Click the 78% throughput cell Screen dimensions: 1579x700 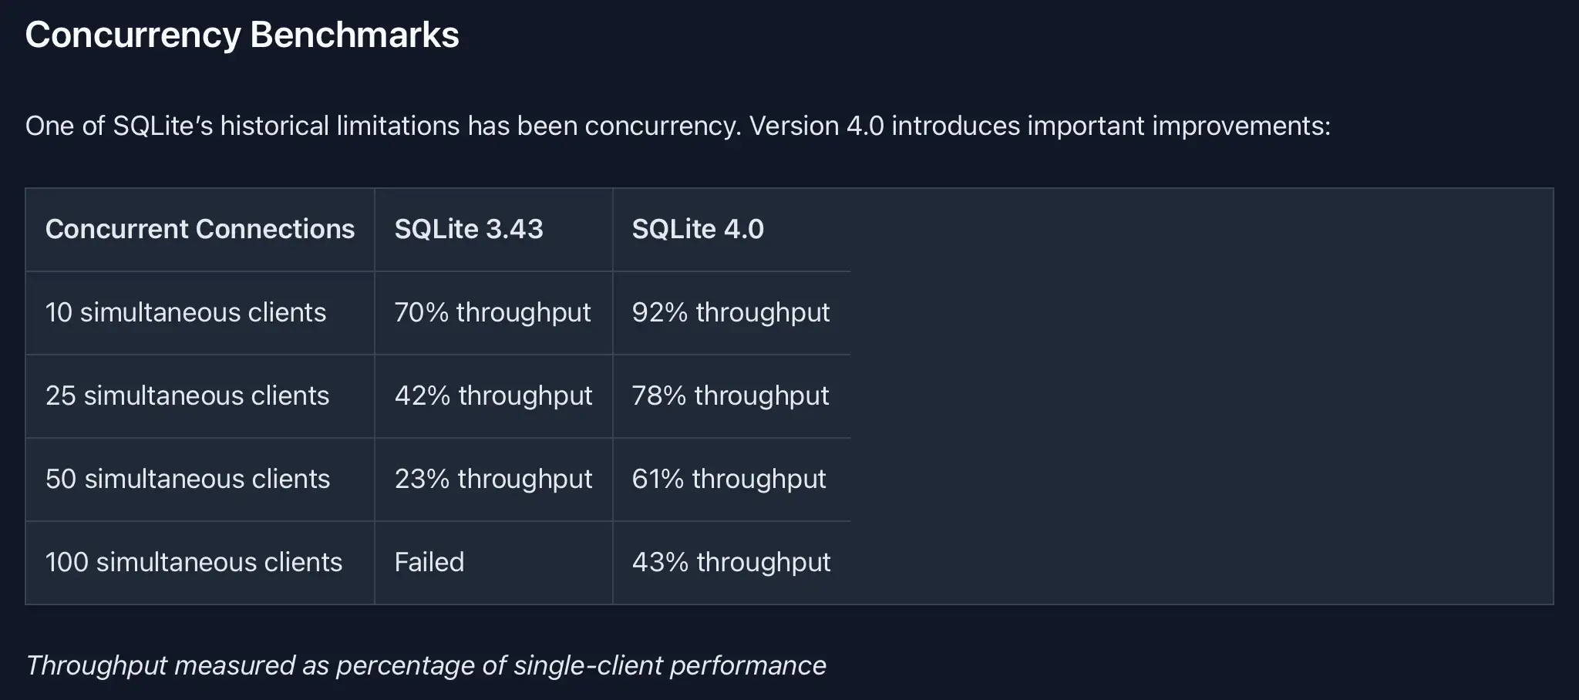pyautogui.click(x=732, y=396)
